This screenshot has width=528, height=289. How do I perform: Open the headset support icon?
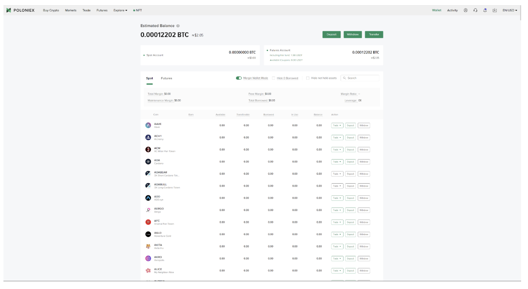tap(476, 10)
